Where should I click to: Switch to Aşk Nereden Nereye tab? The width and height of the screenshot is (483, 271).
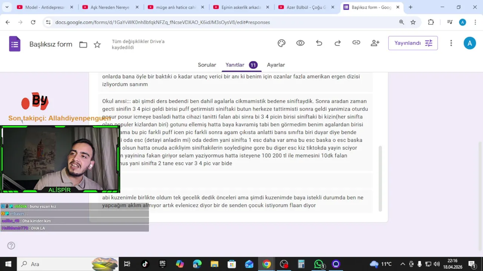tap(110, 7)
